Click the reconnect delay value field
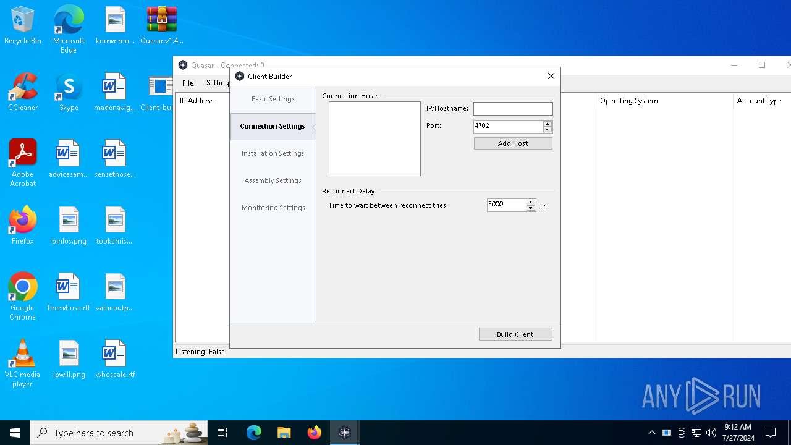Screen dimensions: 791x445 (x=506, y=205)
